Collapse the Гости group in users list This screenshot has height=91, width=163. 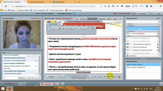[127, 36]
